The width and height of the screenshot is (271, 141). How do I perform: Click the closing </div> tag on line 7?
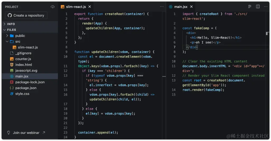click(x=192, y=47)
